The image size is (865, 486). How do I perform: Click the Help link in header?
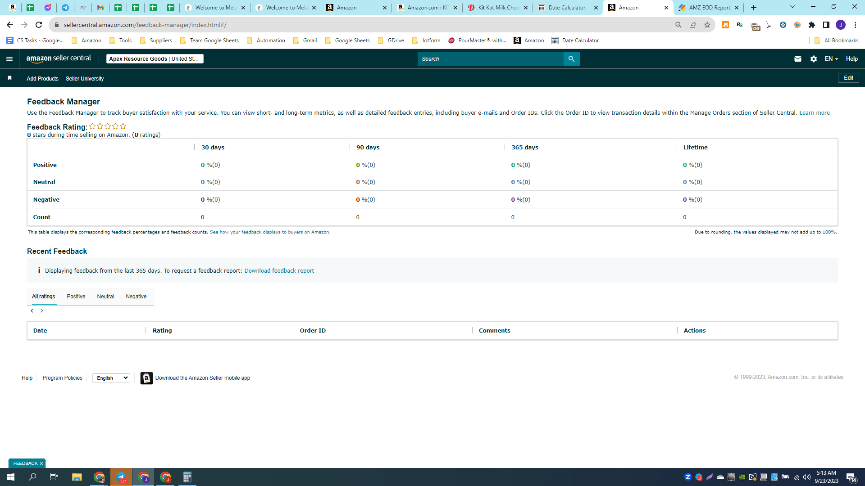[852, 59]
